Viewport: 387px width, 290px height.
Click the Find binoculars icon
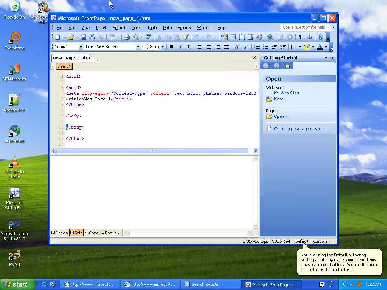[x=92, y=37]
